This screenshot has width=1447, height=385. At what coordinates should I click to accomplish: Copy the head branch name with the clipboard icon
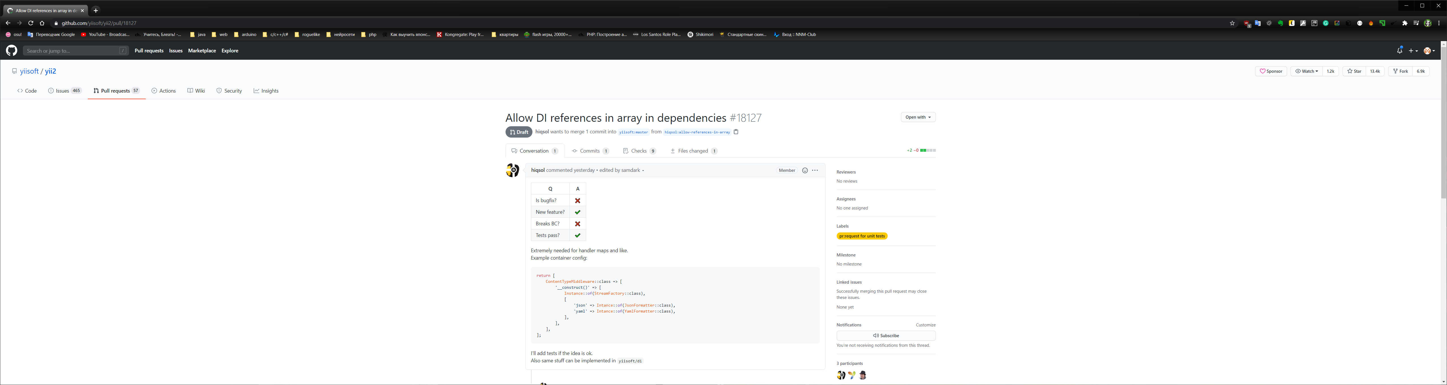coord(736,132)
